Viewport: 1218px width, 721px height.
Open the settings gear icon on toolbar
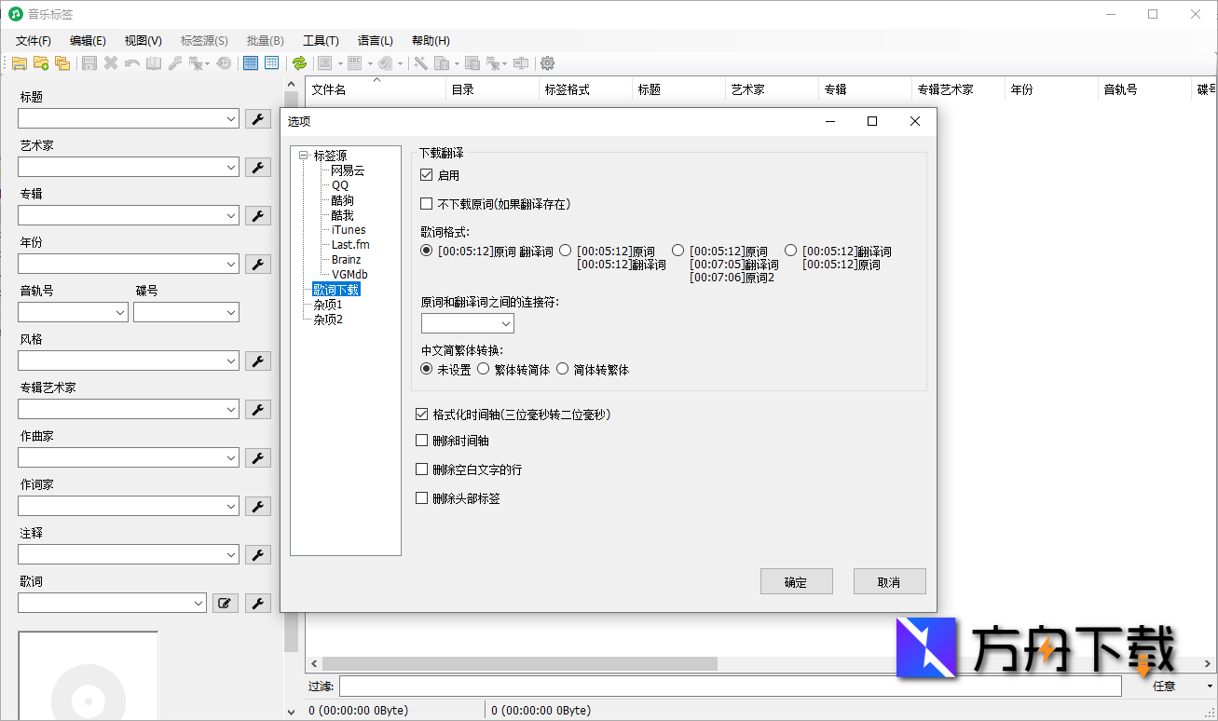coord(547,62)
